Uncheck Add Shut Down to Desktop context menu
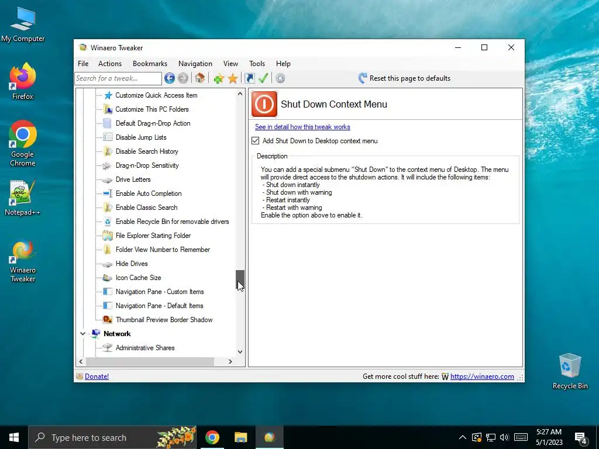Image resolution: width=599 pixels, height=449 pixels. (256, 141)
